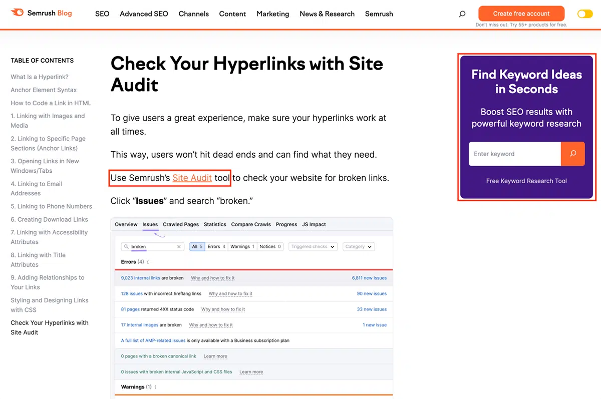This screenshot has height=399, width=601.
Task: Jump to What Is a Hyperlink? section
Action: pyautogui.click(x=40, y=77)
